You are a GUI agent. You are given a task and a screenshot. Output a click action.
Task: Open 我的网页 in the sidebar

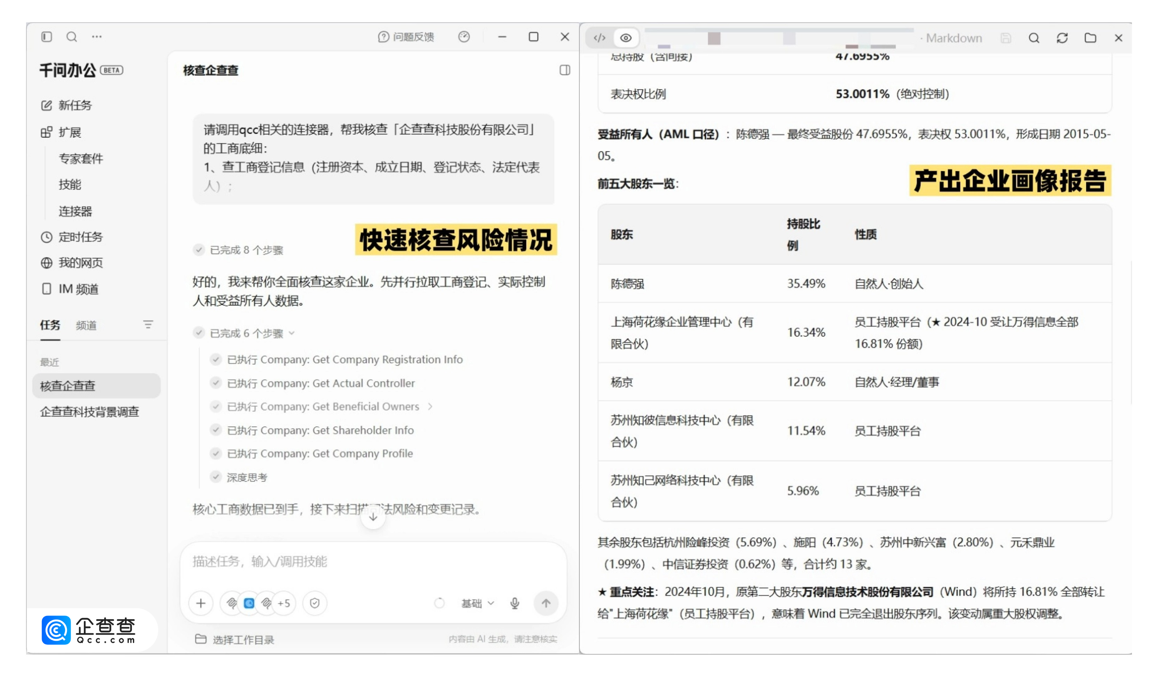(x=72, y=263)
